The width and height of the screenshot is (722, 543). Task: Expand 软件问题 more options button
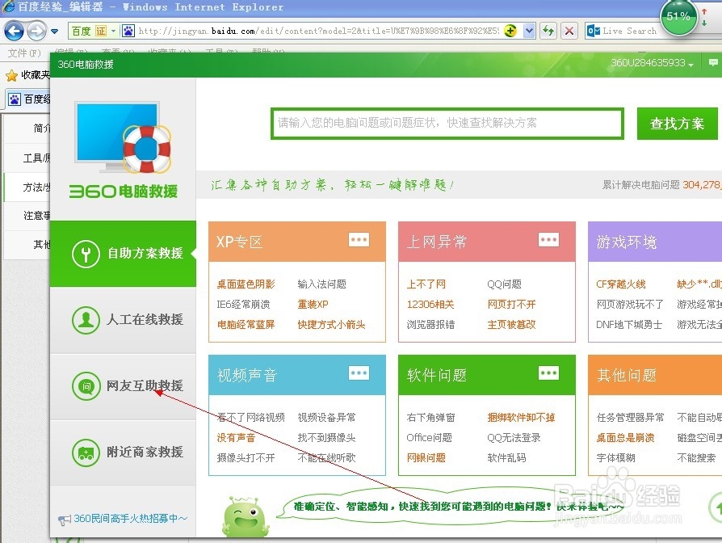549,373
